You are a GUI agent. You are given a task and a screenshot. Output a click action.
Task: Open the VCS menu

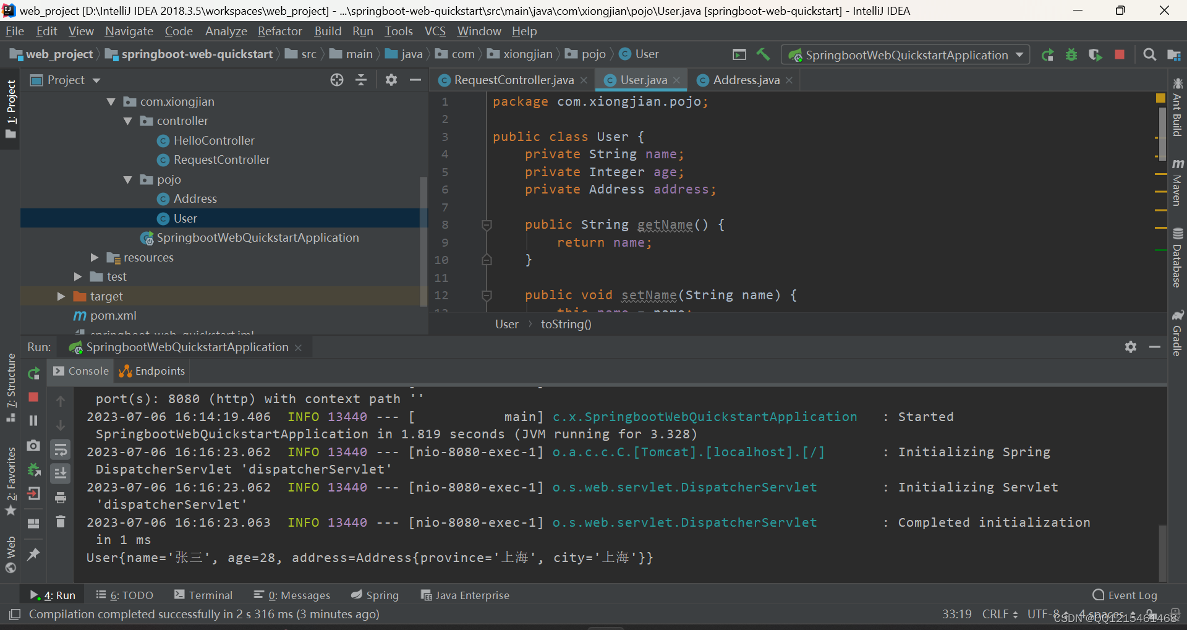tap(435, 31)
